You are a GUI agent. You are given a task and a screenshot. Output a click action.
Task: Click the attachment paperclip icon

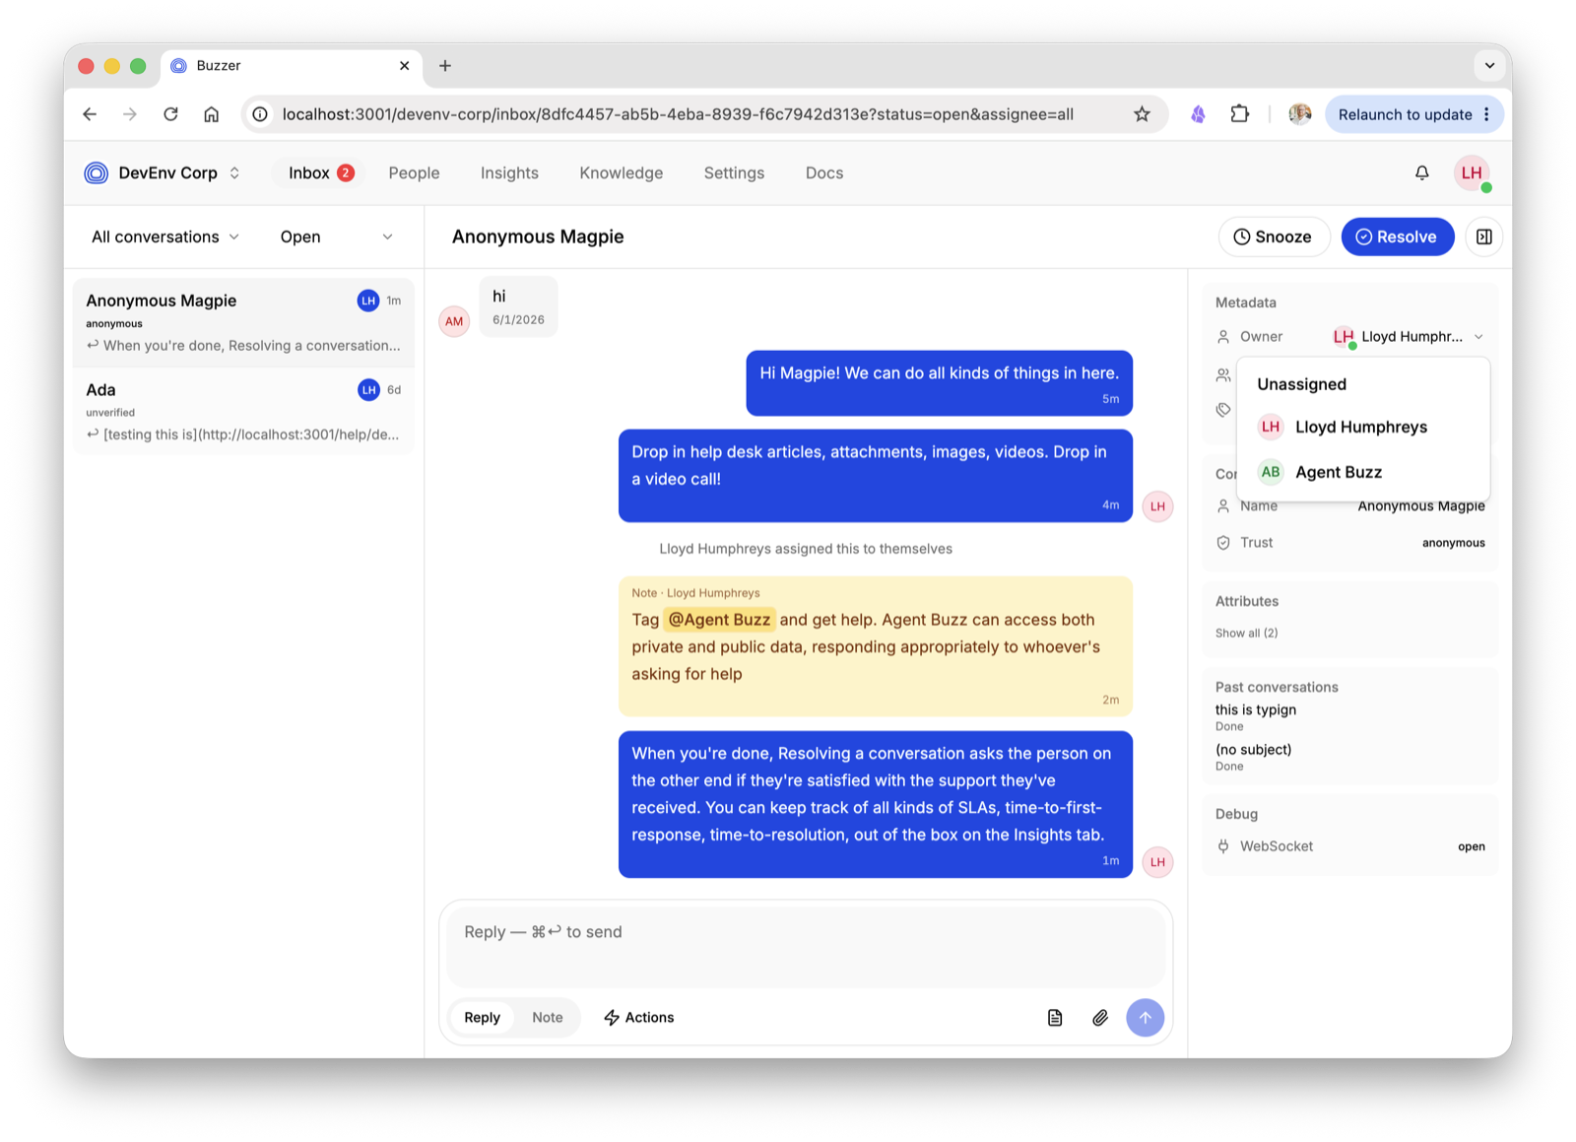click(x=1100, y=1017)
